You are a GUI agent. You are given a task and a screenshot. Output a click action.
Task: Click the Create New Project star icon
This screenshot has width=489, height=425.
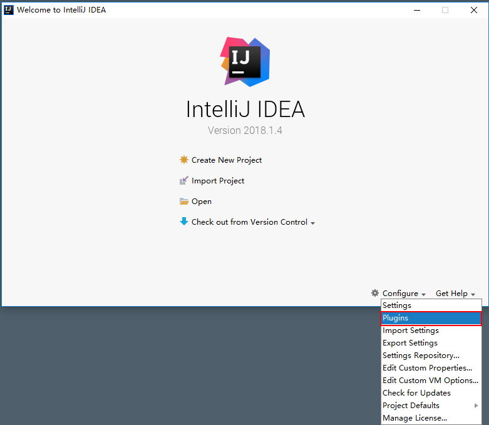184,160
